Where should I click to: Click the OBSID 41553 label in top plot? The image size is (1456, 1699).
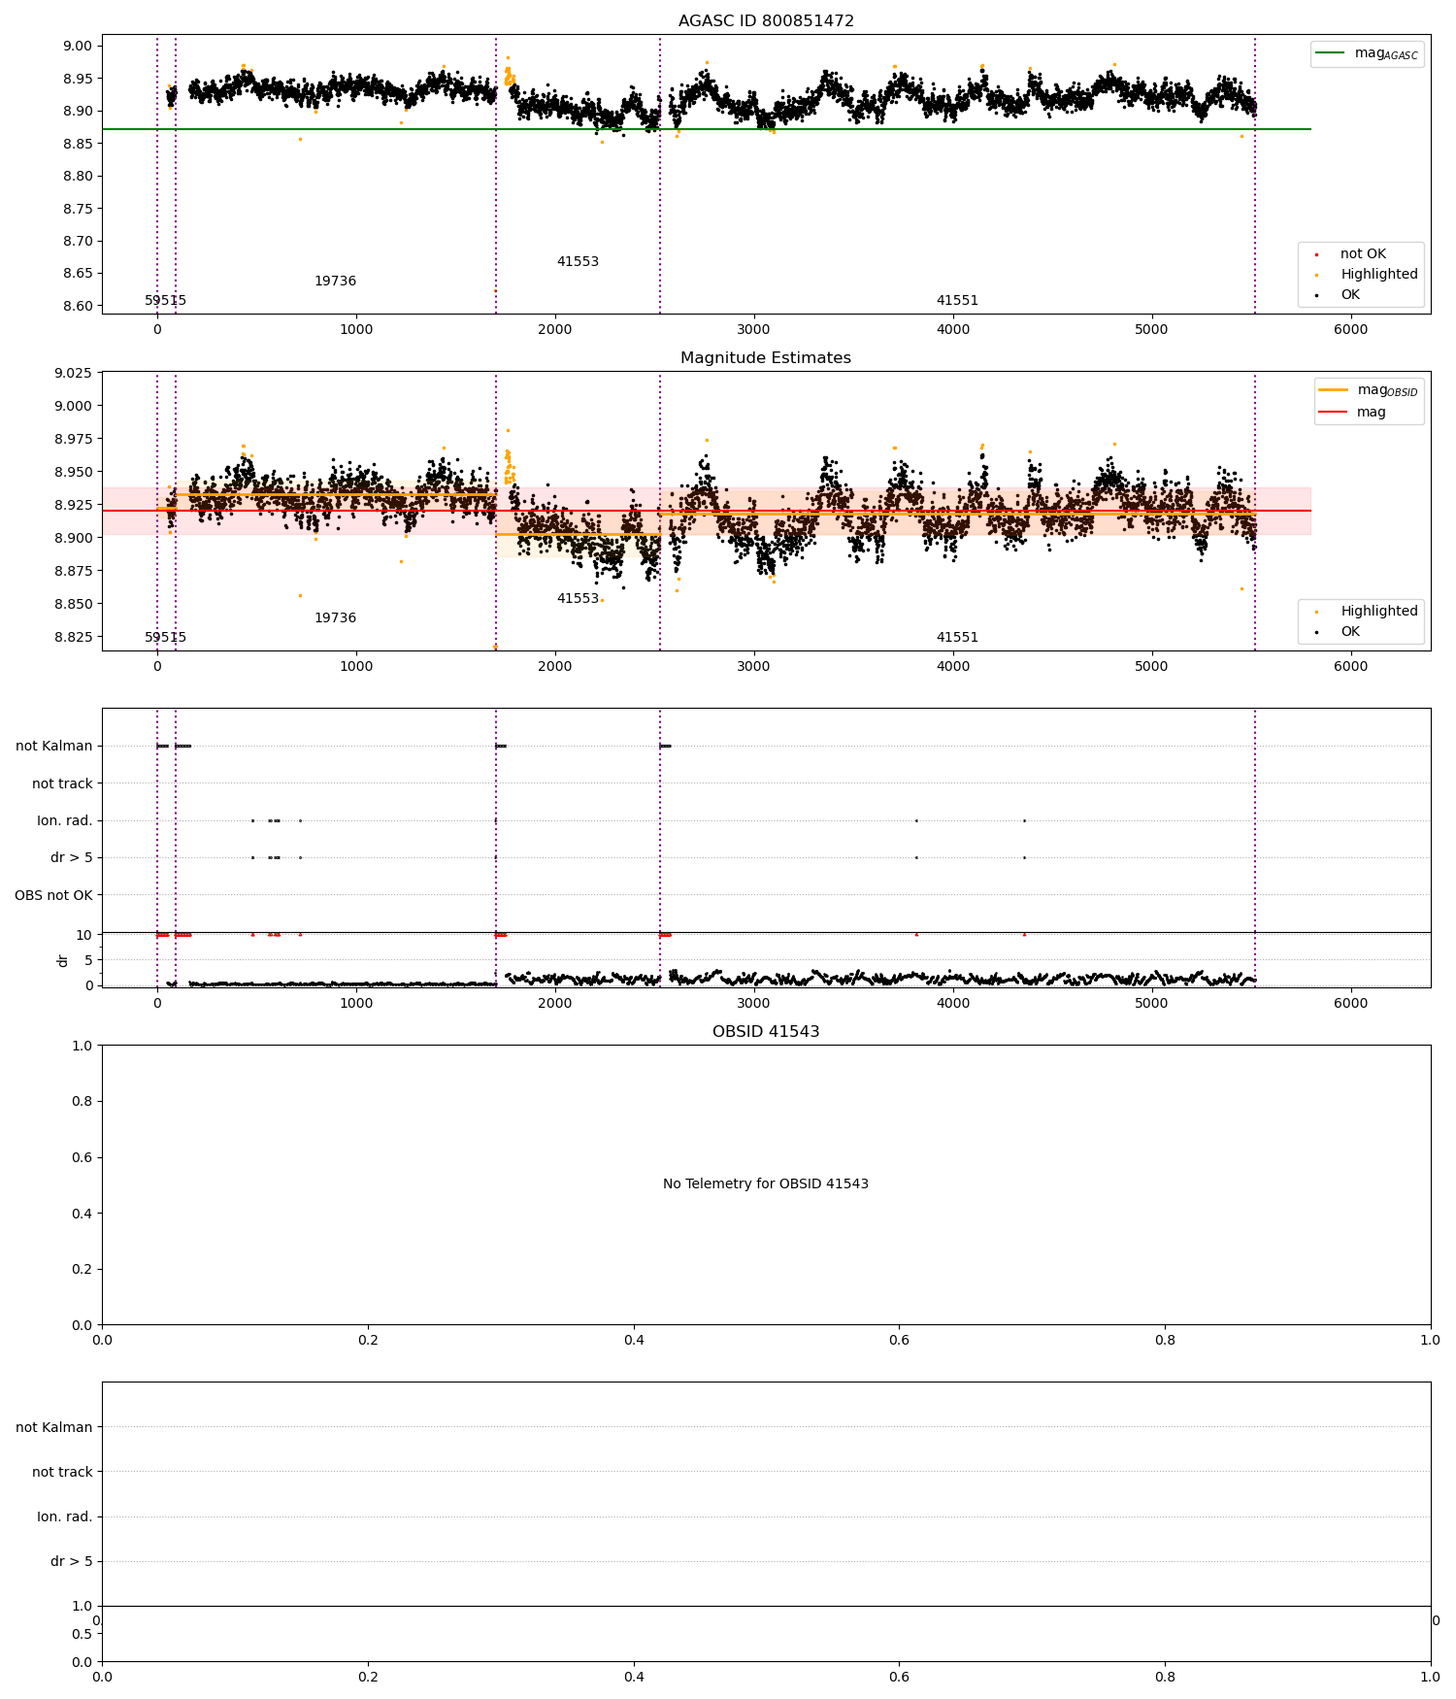click(x=578, y=262)
